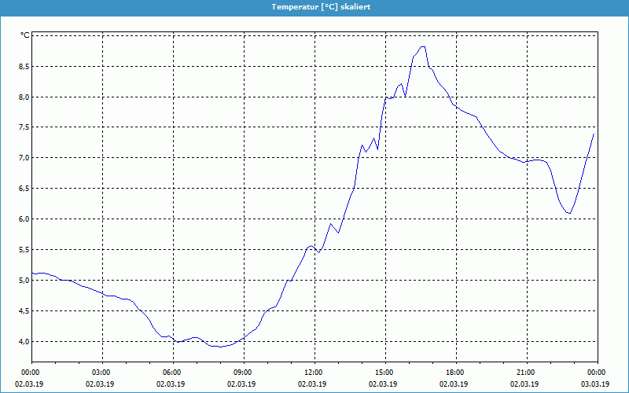Click the 06:00 time axis label
The height and width of the screenshot is (393, 629).
(172, 373)
